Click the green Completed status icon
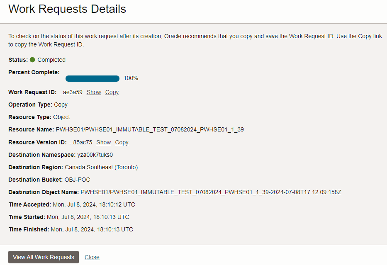This screenshot has width=387, height=265. (32, 60)
